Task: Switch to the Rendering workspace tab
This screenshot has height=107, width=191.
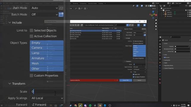Action: point(76,4)
